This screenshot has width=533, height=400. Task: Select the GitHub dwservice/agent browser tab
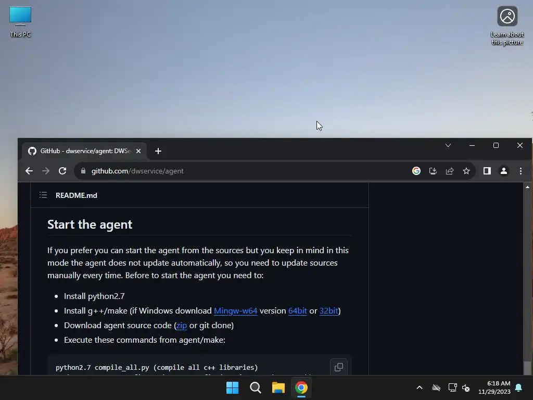click(x=84, y=151)
